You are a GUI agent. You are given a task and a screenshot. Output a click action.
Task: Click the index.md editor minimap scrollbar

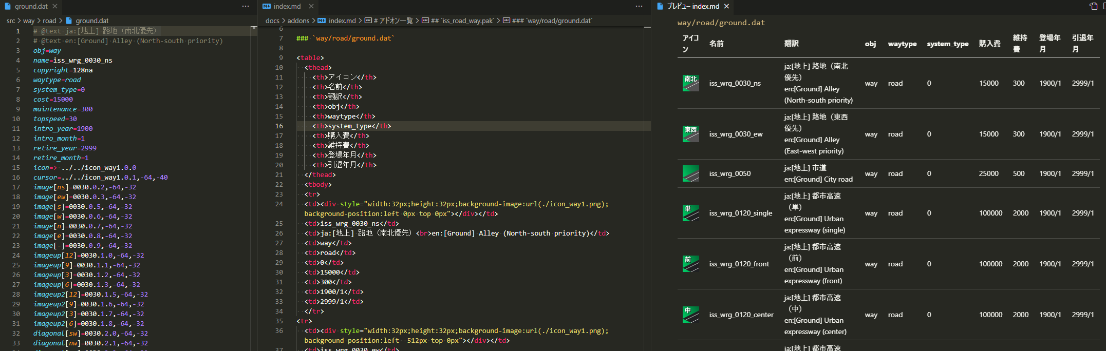click(x=647, y=188)
